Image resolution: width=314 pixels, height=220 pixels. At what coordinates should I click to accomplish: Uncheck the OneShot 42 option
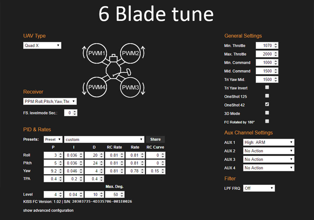click(267, 104)
